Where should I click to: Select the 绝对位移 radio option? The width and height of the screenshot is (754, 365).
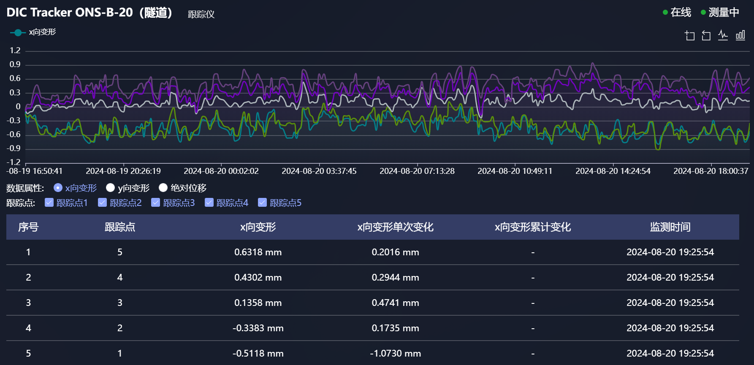[x=163, y=188]
